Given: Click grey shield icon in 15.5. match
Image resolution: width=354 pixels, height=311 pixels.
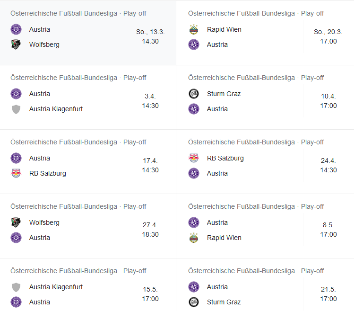Looking at the screenshot, I should (16, 287).
